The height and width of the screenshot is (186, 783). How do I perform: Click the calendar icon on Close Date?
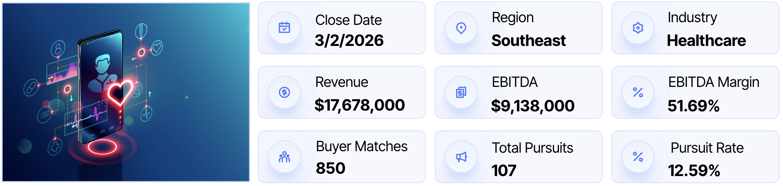coord(284,28)
